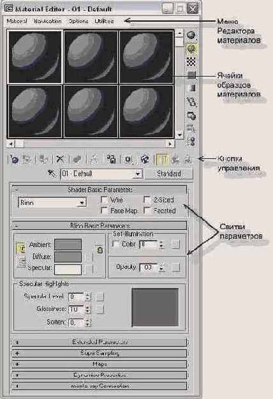
Task: Click the Reset Map/Mtl X icon
Action: pos(60,160)
